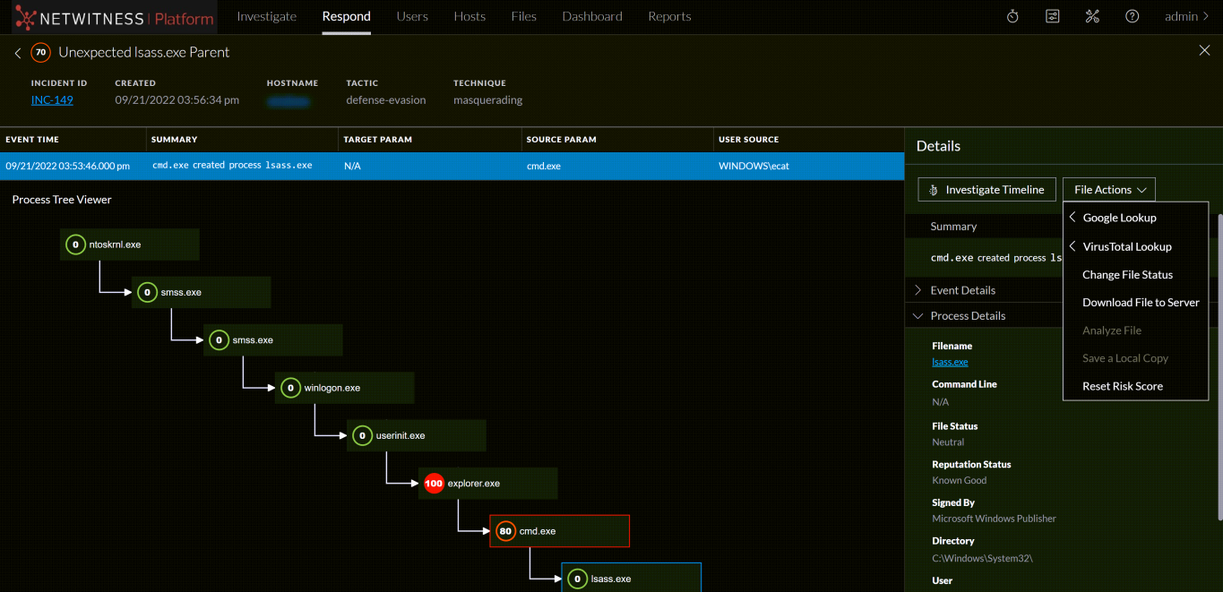The height and width of the screenshot is (592, 1223).
Task: Click the Help question mark icon
Action: (x=1132, y=16)
